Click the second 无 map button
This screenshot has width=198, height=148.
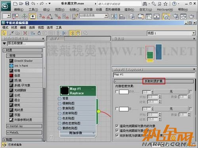click(171, 109)
